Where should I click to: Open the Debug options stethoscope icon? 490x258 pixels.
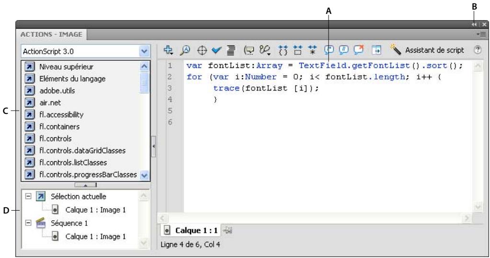(265, 50)
